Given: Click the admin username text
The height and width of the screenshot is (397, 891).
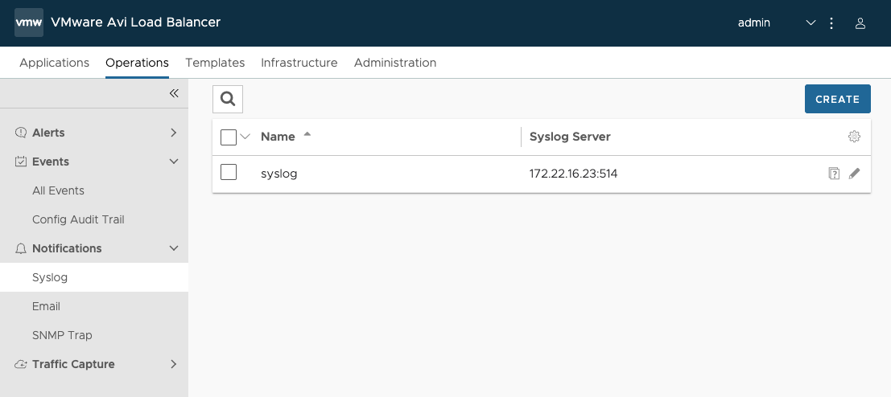Looking at the screenshot, I should (753, 23).
